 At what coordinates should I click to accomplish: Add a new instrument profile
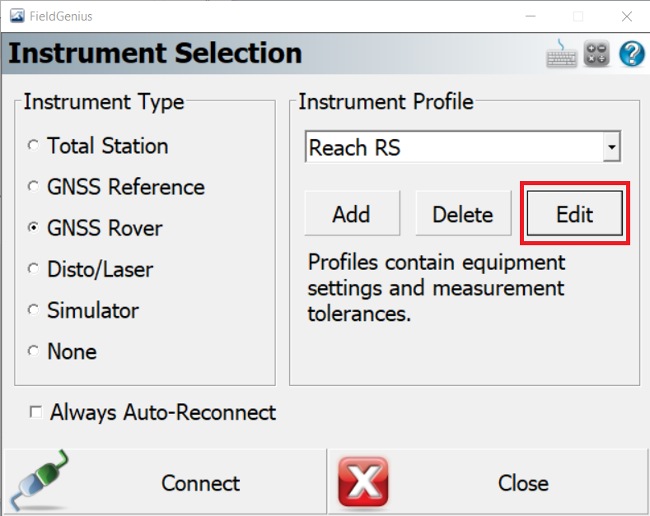click(352, 214)
